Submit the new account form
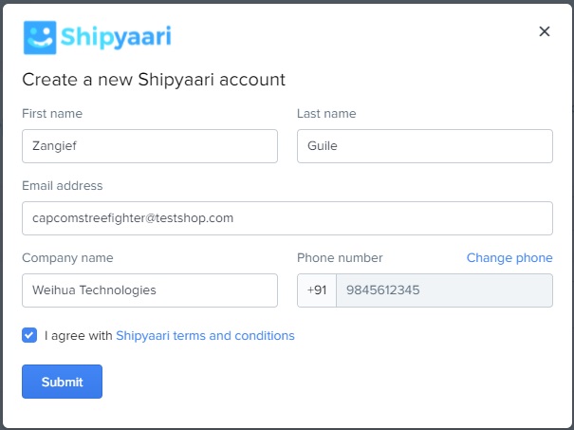The height and width of the screenshot is (430, 574). (x=63, y=382)
